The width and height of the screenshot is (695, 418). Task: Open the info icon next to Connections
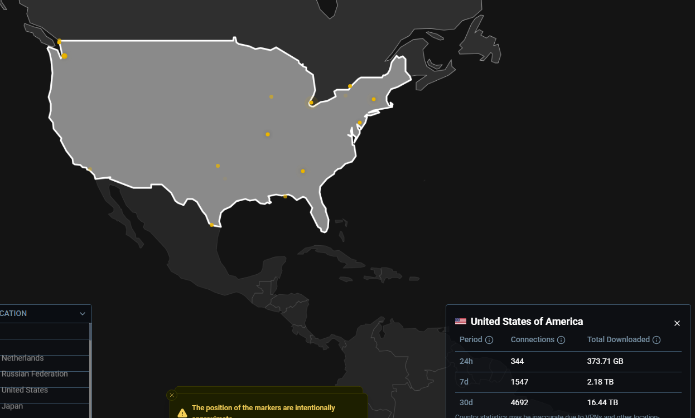[561, 340]
